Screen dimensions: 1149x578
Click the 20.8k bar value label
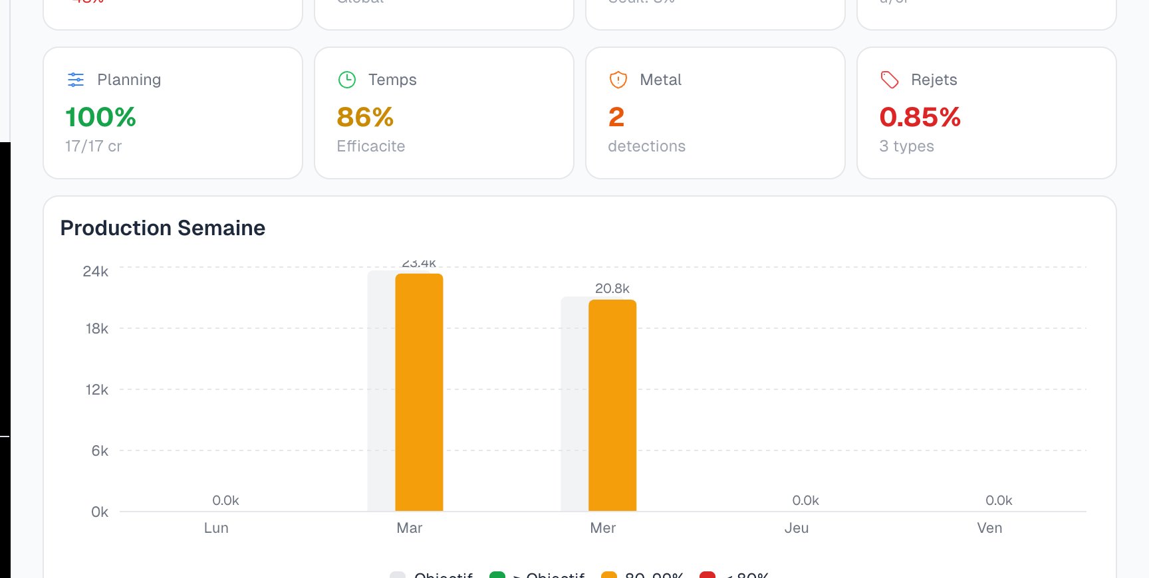(612, 288)
